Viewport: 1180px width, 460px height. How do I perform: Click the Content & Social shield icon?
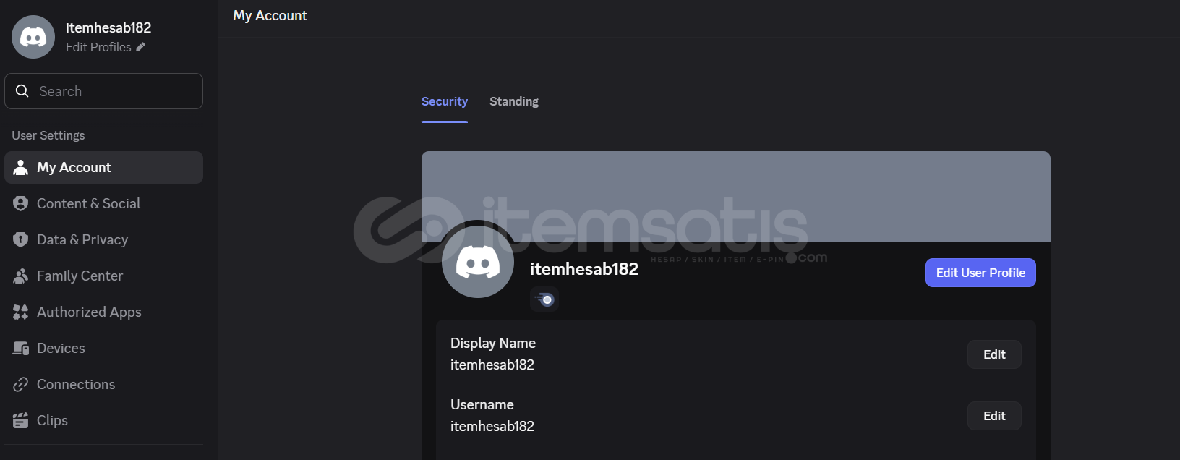(x=21, y=203)
